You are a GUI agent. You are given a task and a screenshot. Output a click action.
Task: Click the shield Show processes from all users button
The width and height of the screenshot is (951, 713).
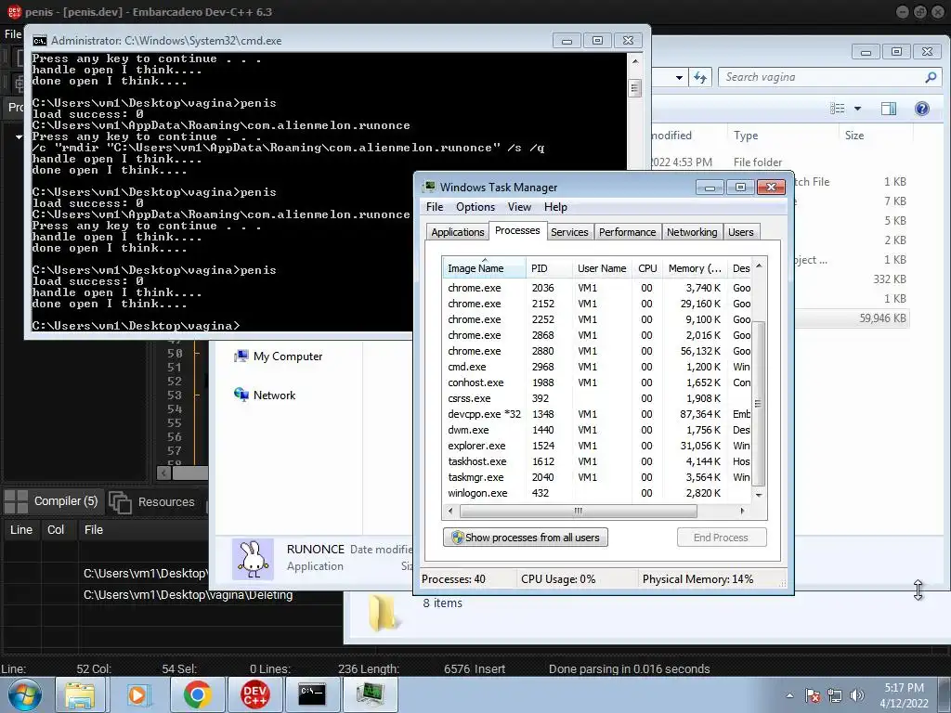tap(526, 538)
